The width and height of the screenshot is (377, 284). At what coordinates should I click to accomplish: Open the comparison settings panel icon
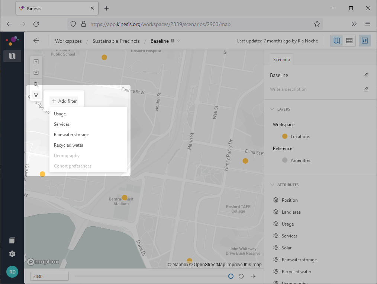point(364,41)
